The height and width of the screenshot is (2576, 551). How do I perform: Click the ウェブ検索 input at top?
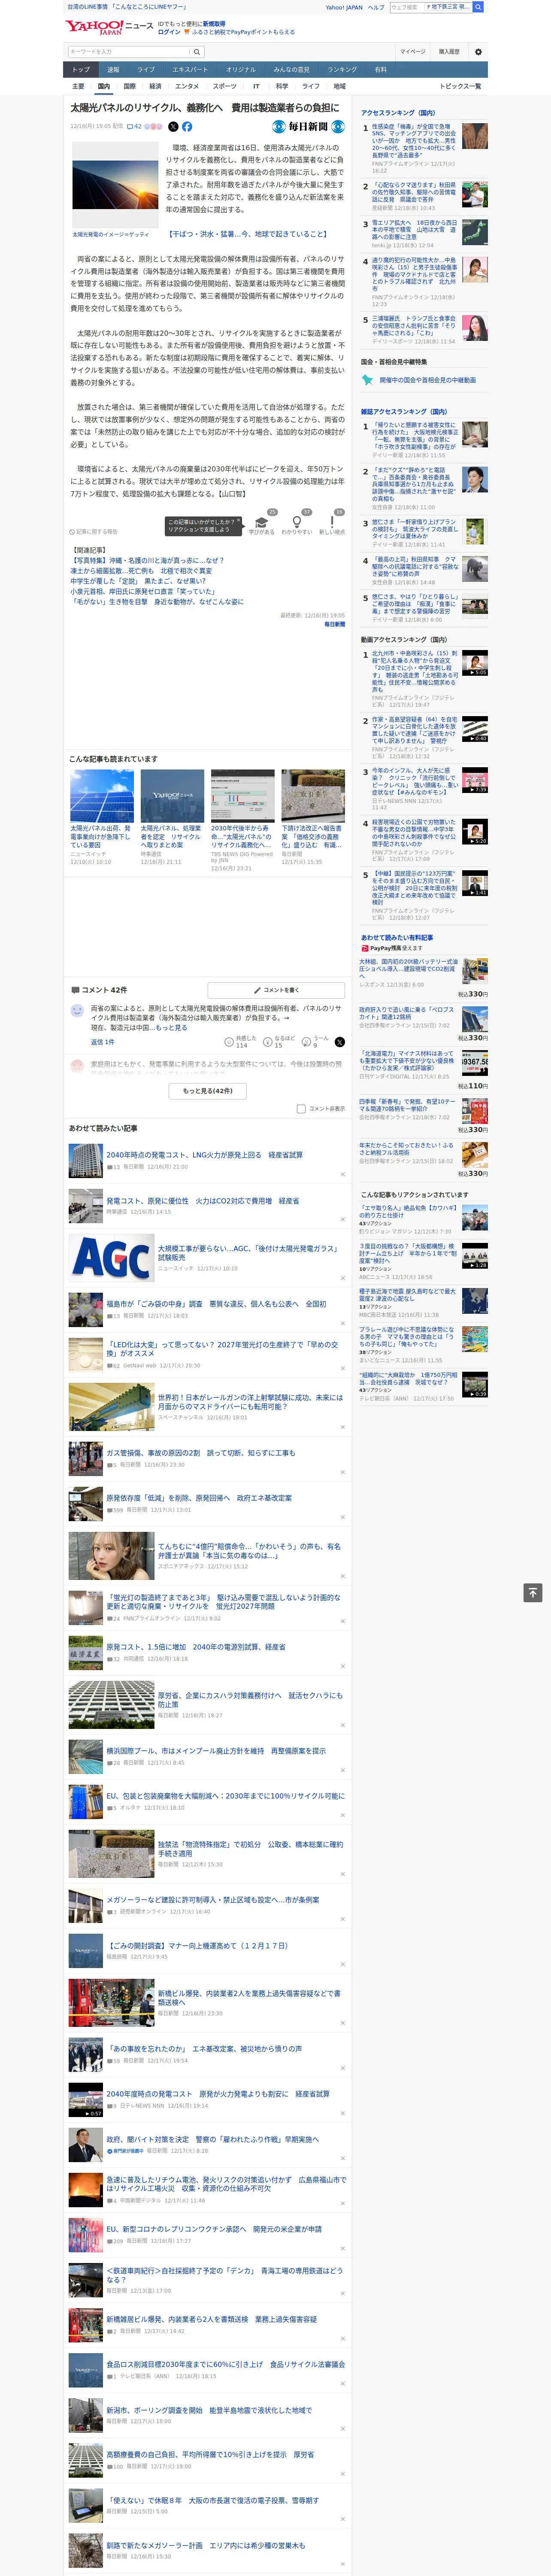pos(406,7)
